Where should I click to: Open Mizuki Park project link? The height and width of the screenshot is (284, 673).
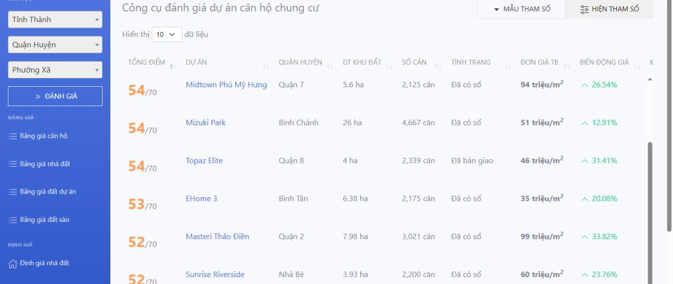(206, 123)
